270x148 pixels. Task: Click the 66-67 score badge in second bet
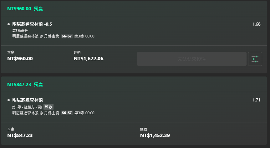(67, 113)
